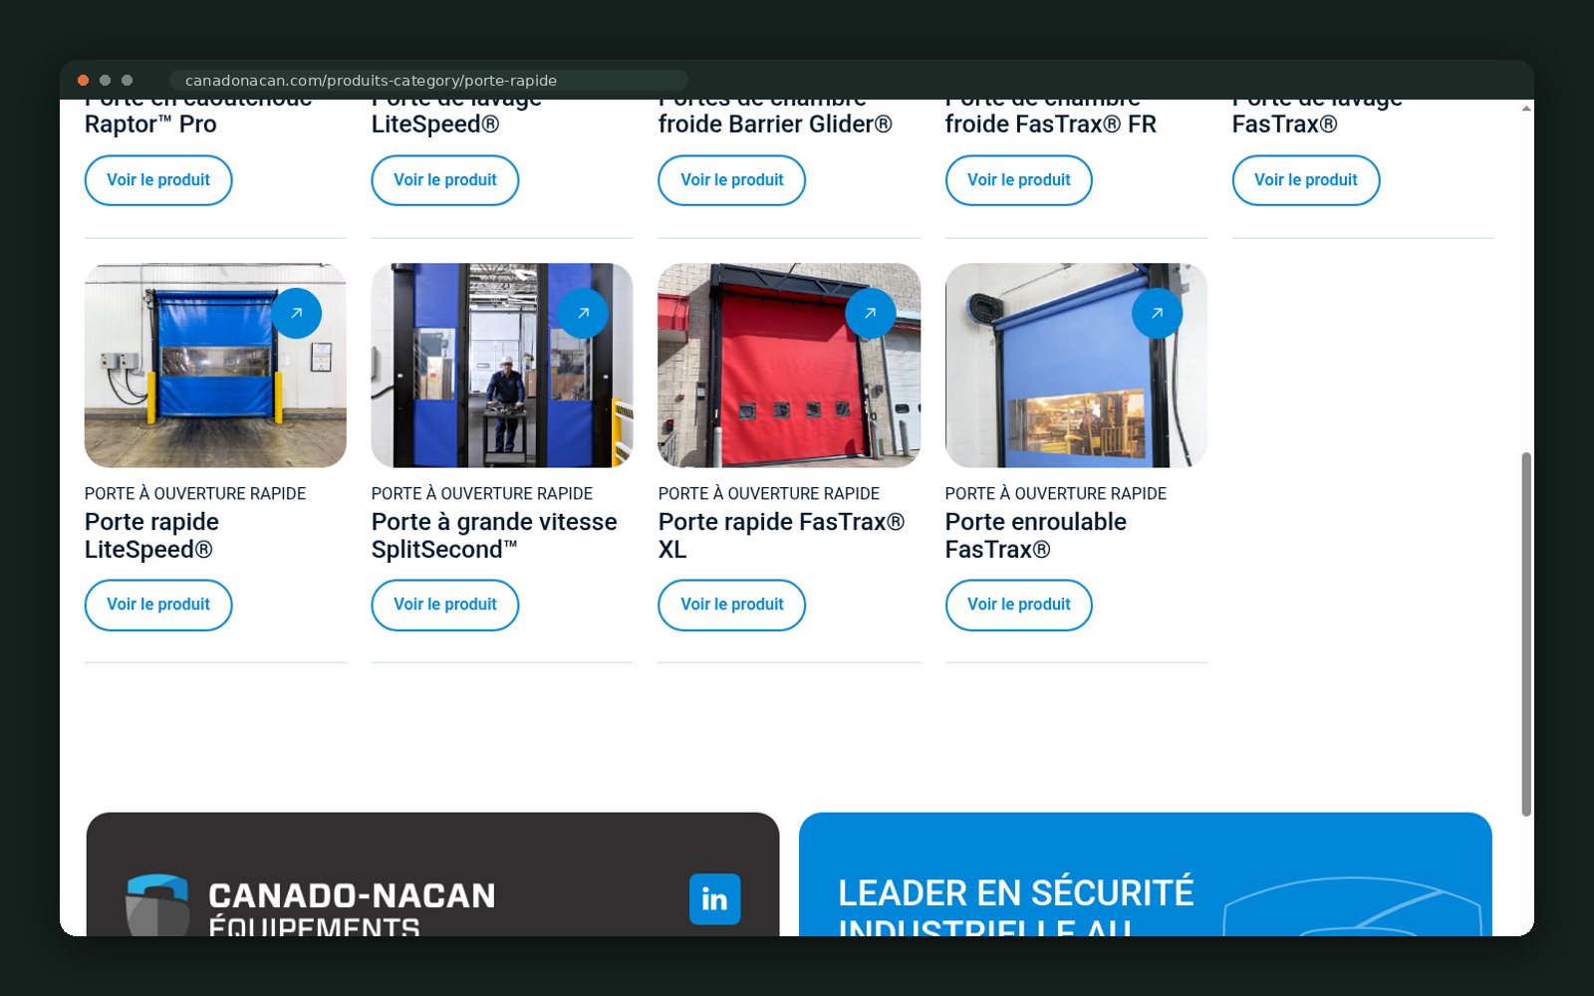
Task: Click category label above Porte rapide LiteSpeed
Action: [x=195, y=493]
